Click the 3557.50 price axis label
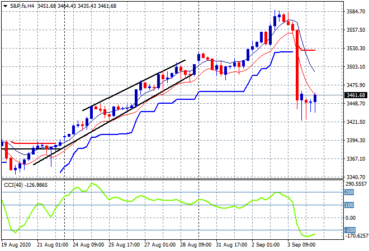This screenshot has height=251, width=369. tap(356, 30)
